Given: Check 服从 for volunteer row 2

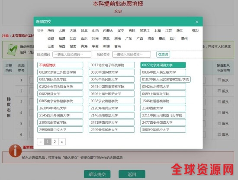Looking at the screenshot, I should 219,91.
